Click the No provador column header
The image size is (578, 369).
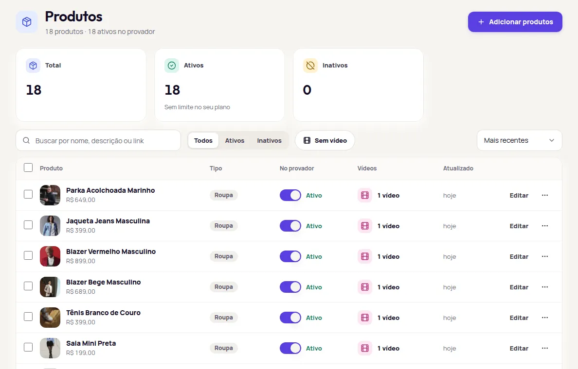pyautogui.click(x=297, y=168)
